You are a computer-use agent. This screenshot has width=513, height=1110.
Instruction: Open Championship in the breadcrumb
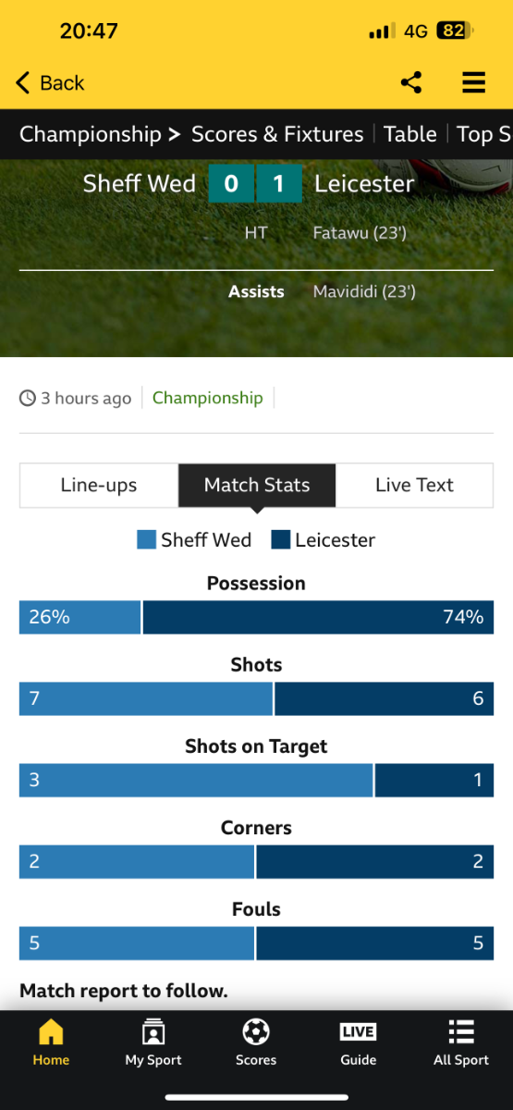coord(91,134)
